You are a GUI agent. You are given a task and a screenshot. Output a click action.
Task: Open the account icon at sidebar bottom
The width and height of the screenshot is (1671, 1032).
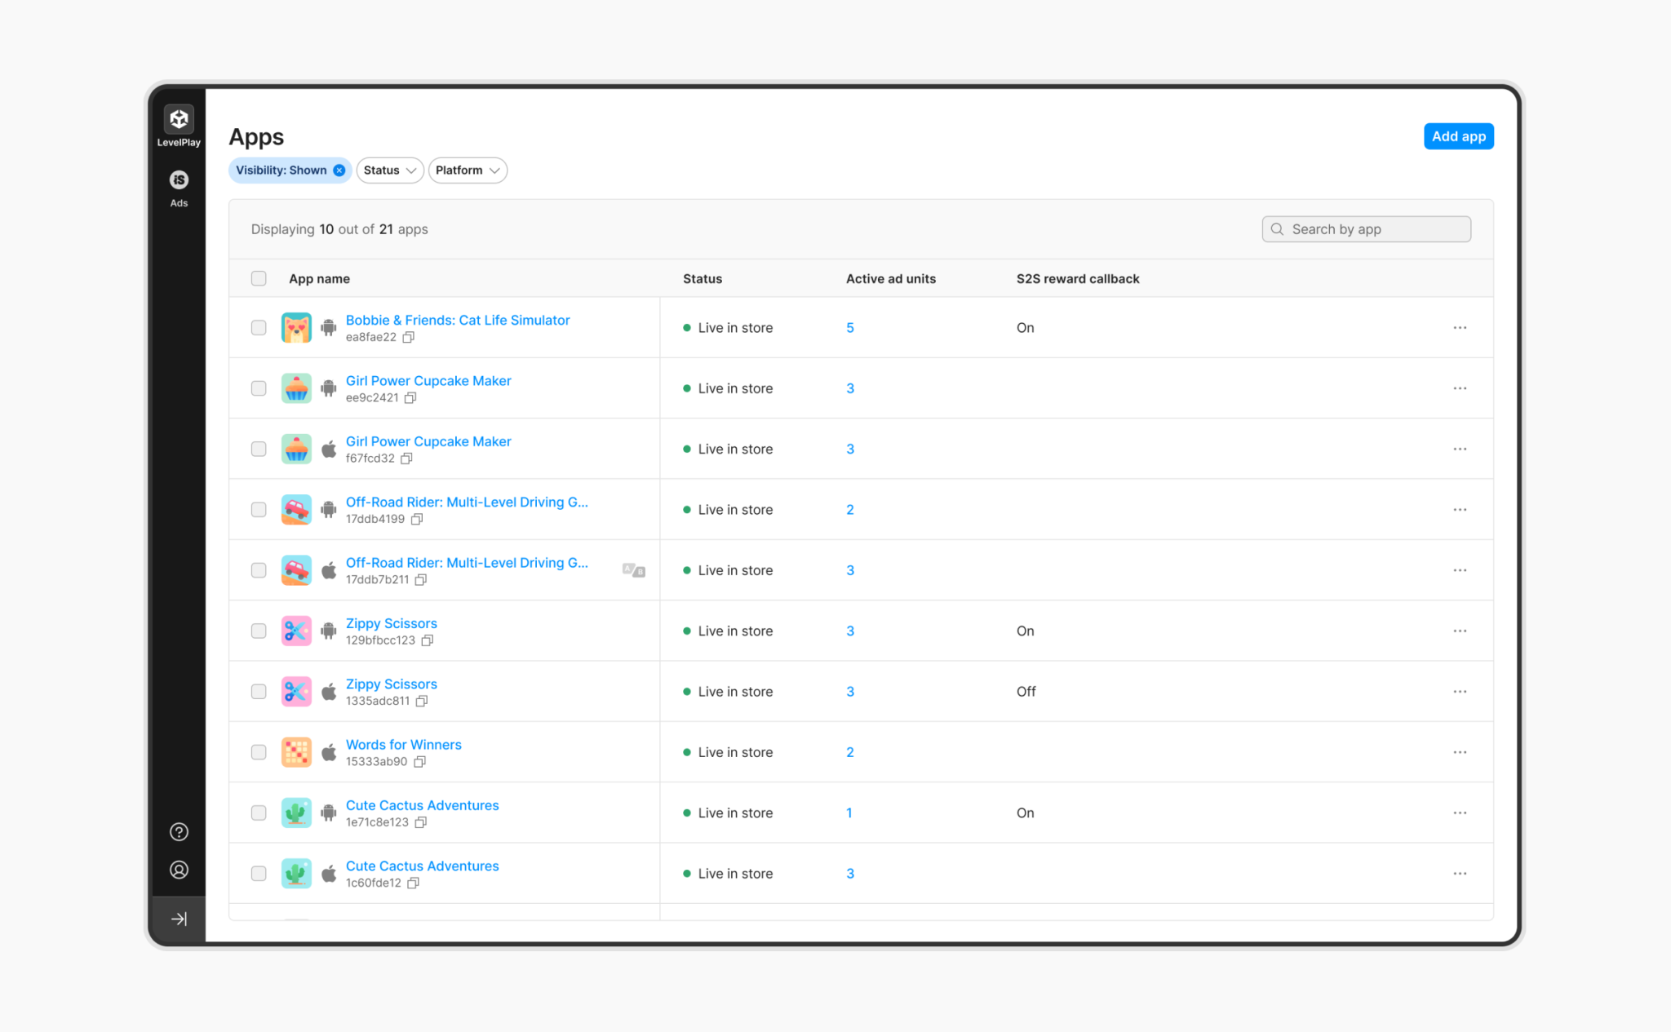pos(178,870)
